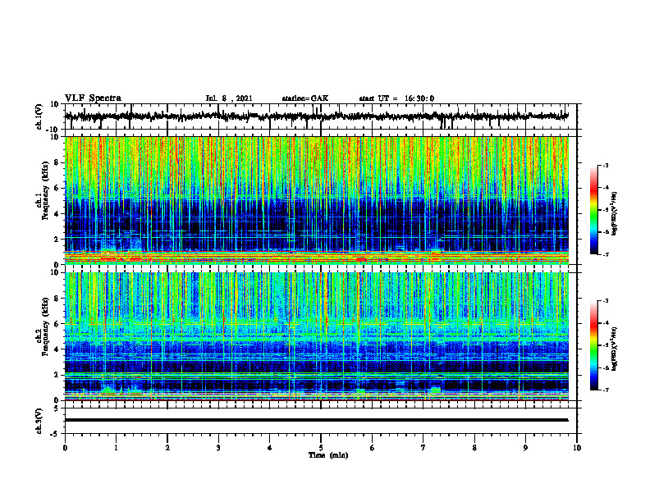
Task: Click the ch.1 color scale log(PSD) unit label
Action: 615,213
